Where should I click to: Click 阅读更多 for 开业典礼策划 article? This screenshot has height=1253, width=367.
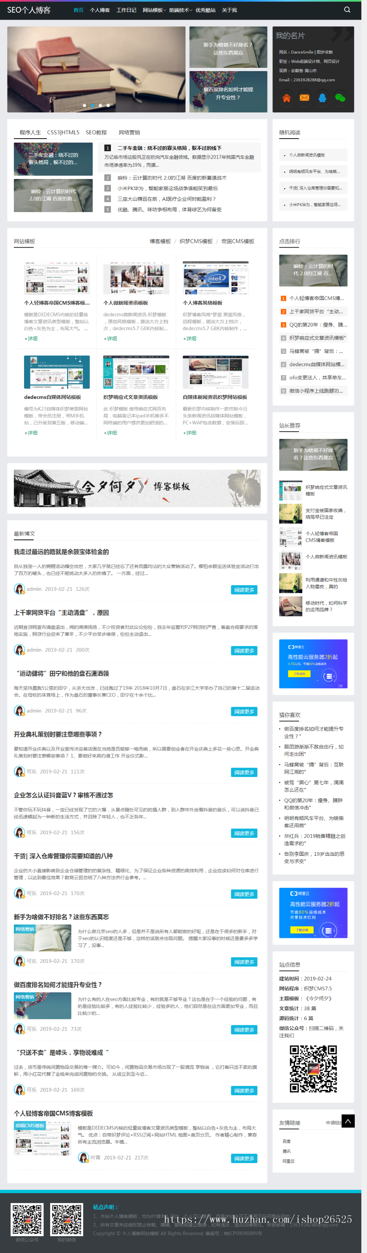click(x=244, y=772)
